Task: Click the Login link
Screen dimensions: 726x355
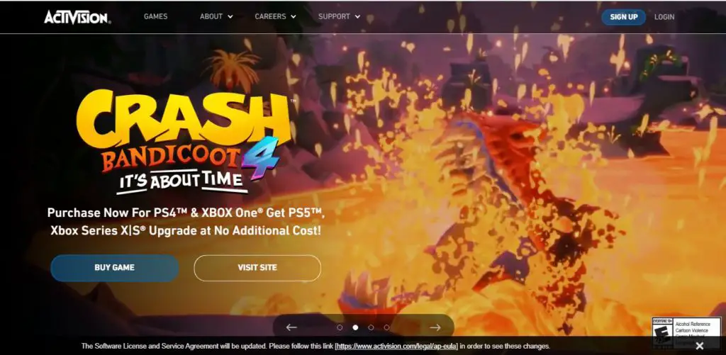Action: tap(664, 17)
